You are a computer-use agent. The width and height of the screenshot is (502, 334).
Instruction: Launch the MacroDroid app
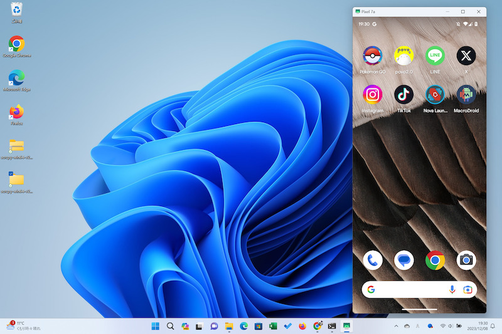tap(466, 95)
